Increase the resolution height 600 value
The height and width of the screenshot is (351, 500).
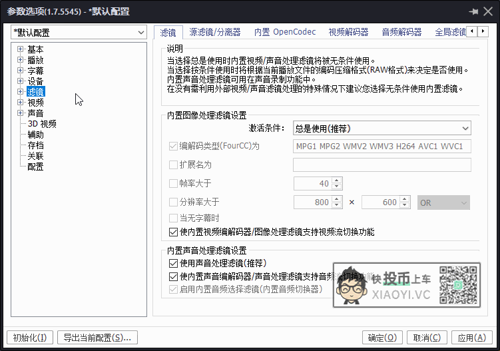pyautogui.click(x=405, y=198)
